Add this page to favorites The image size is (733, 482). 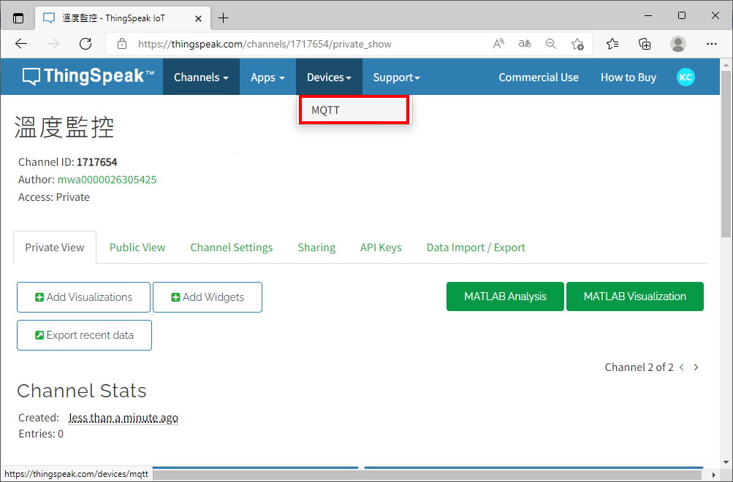[x=577, y=44]
